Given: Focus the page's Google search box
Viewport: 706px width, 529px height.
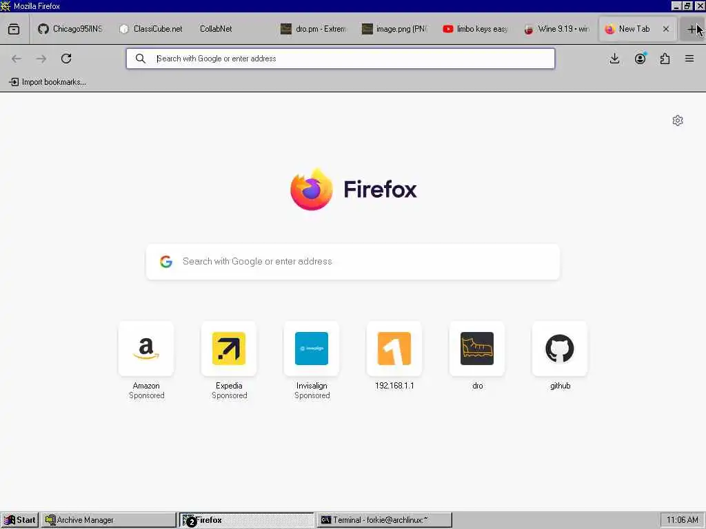Looking at the screenshot, I should (x=353, y=262).
